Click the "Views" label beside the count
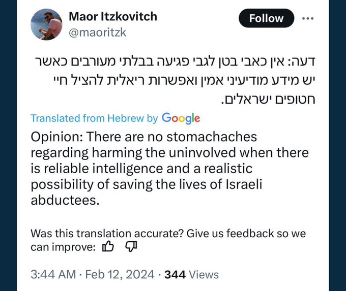This screenshot has width=346, height=291. (204, 275)
